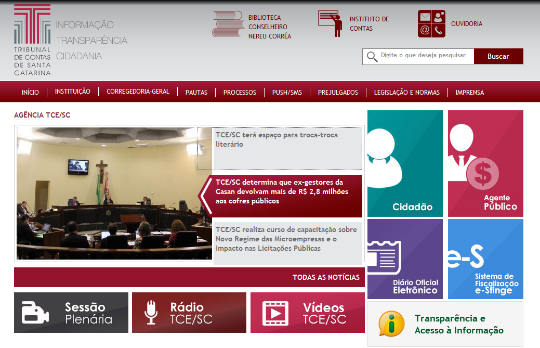Image resolution: width=540 pixels, height=348 pixels.
Task: Open the e-Sfinge fiscalização tile
Action: 485,259
